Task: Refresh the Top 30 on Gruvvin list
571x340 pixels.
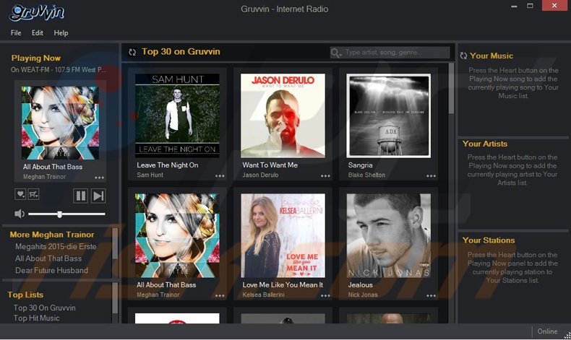Action: click(x=132, y=52)
